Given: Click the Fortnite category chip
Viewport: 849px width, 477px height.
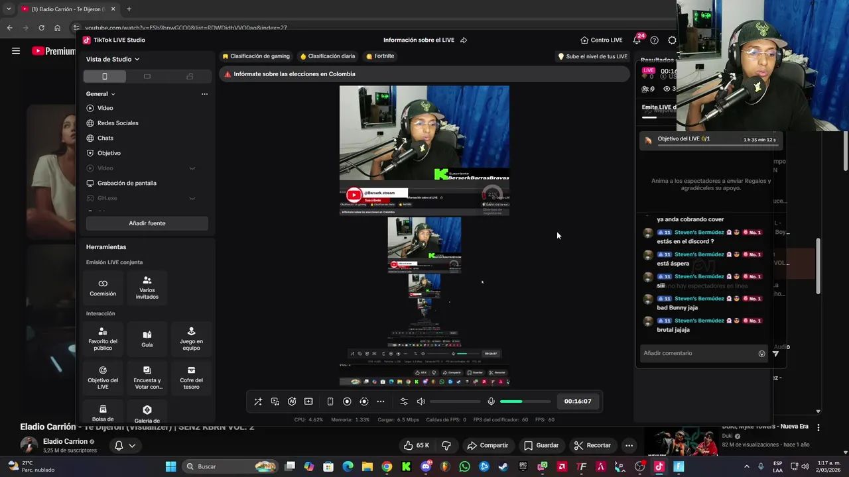Looking at the screenshot, I should click(380, 56).
